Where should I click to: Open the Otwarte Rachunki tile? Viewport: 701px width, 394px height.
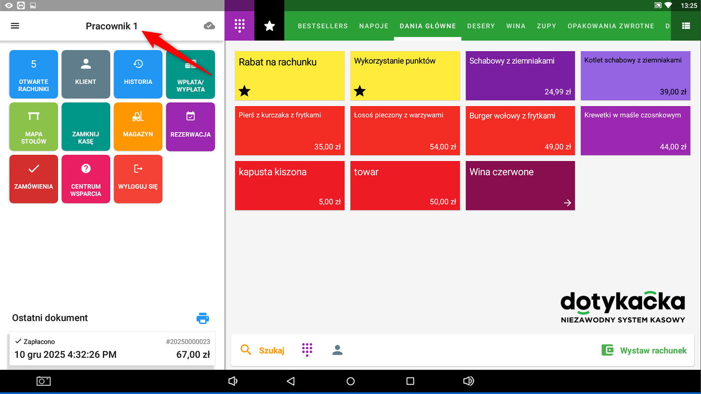tap(34, 74)
